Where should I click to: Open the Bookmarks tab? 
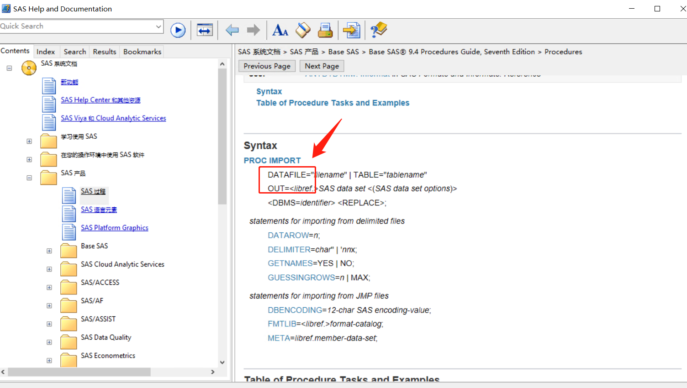(x=142, y=52)
